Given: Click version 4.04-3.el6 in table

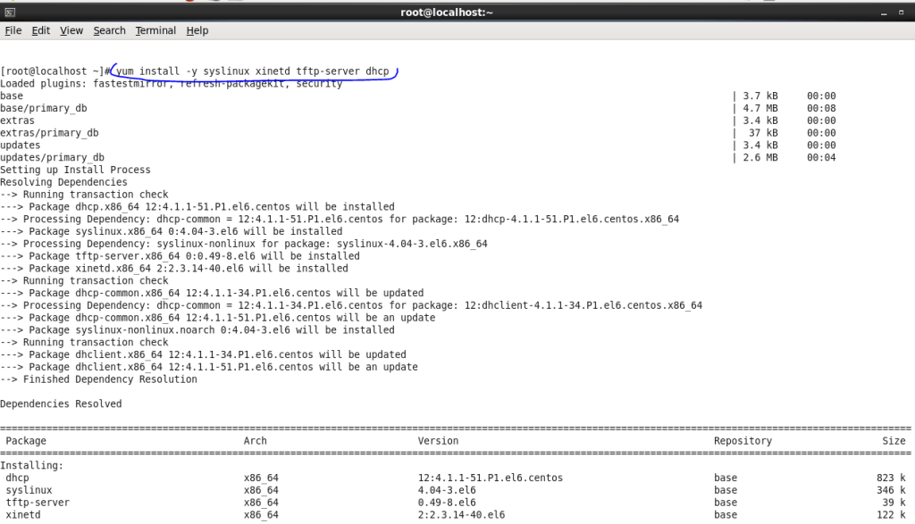Looking at the screenshot, I should tap(447, 490).
